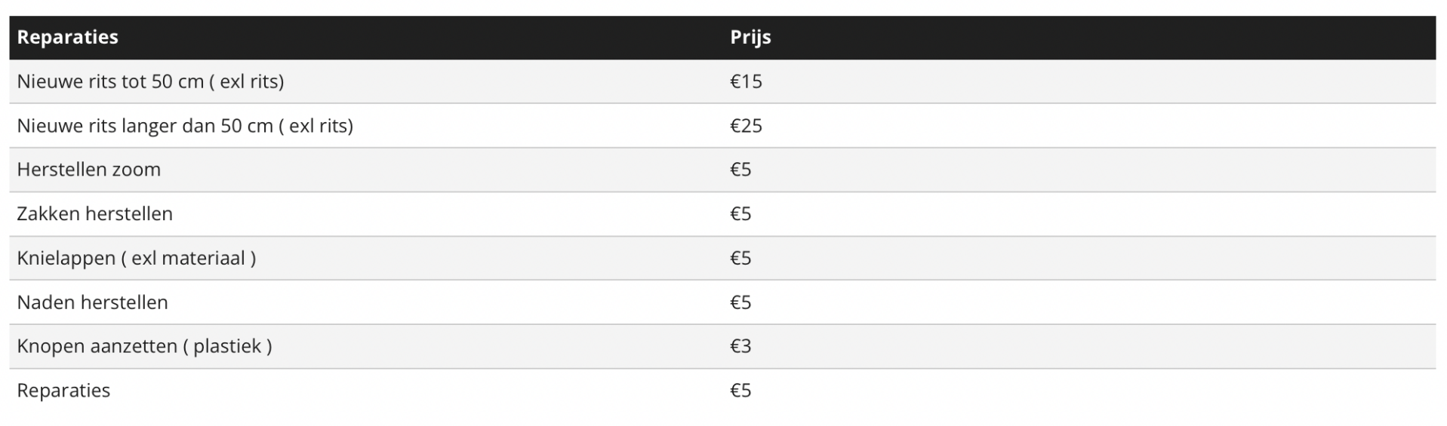This screenshot has width=1447, height=426.
Task: Select the 'Naden herstellen' row label
Action: pos(92,302)
